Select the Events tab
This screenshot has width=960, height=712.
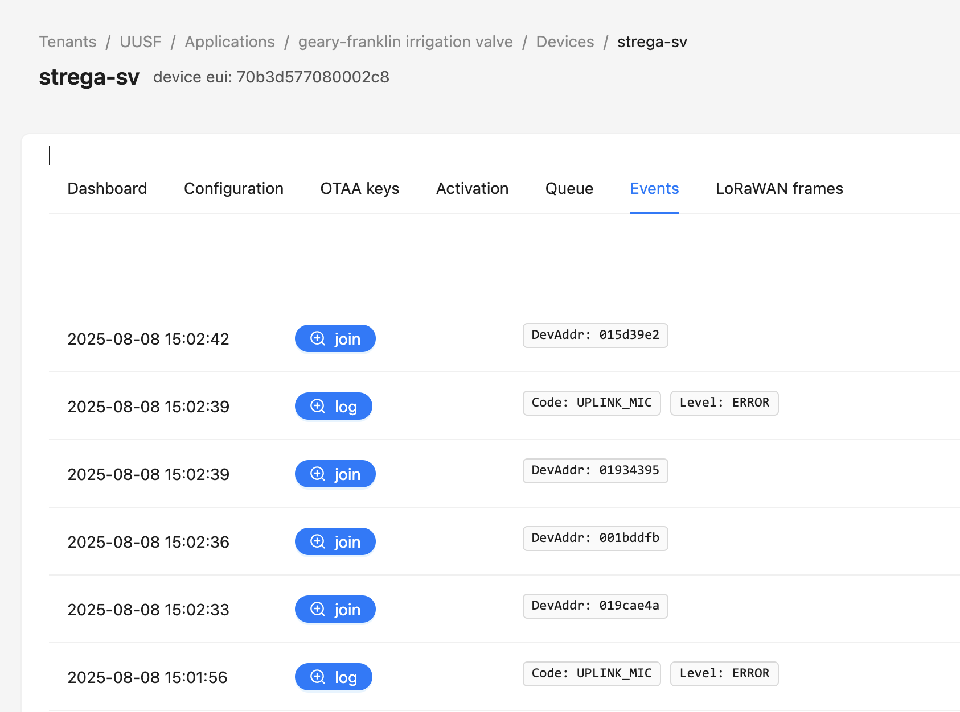[654, 188]
